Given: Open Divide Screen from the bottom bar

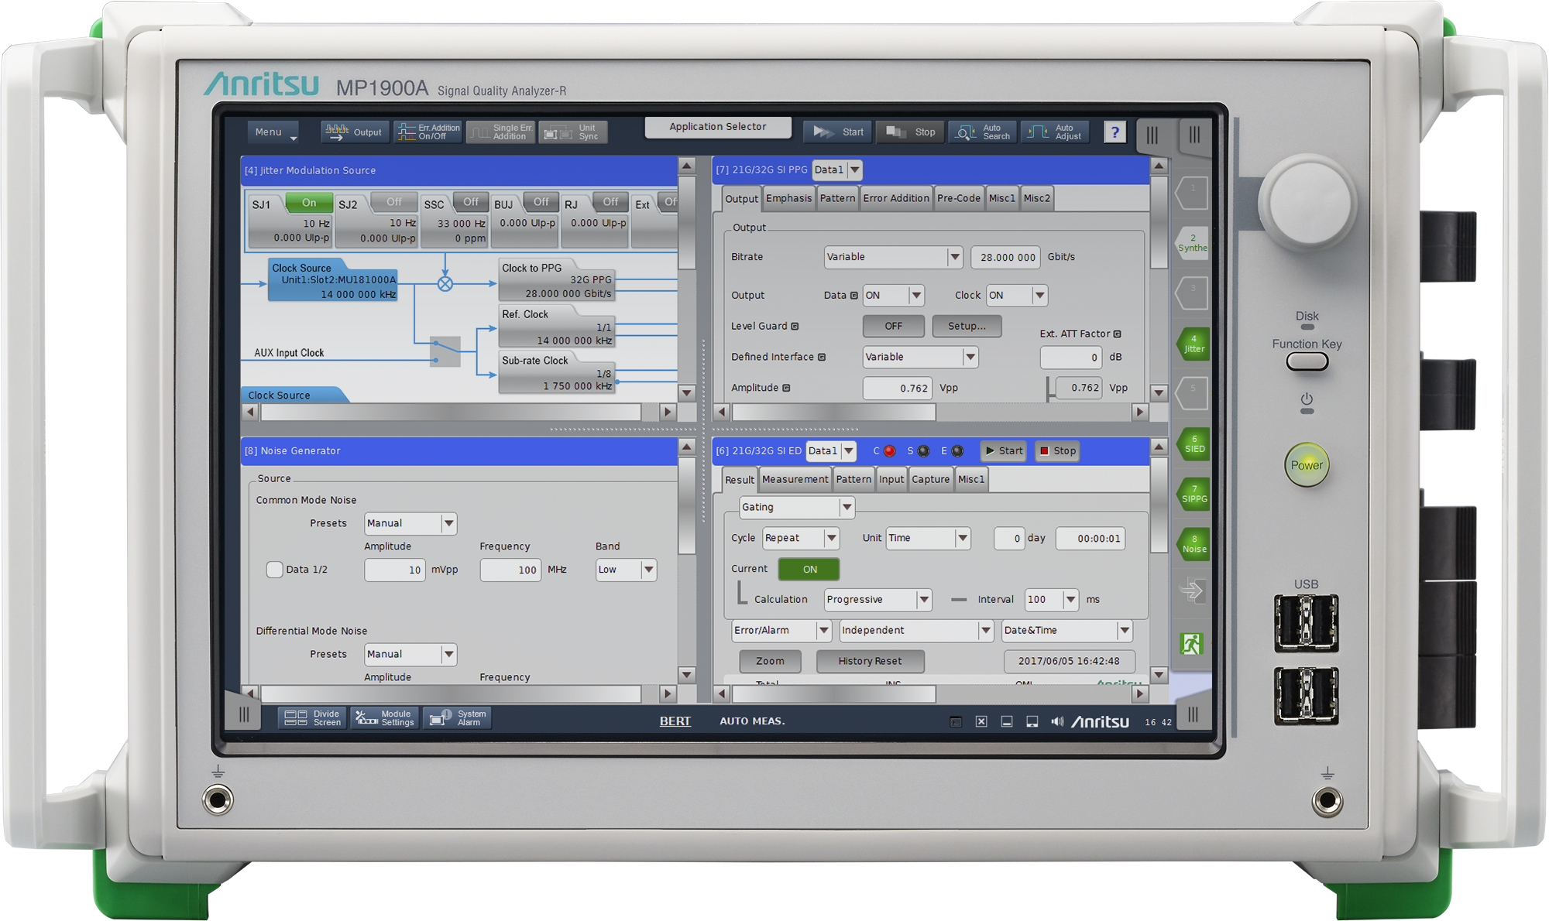Looking at the screenshot, I should click(x=311, y=717).
